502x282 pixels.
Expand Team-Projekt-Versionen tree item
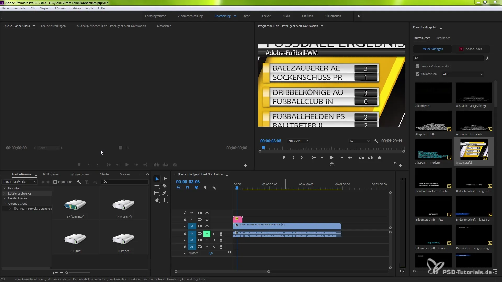coord(10,209)
